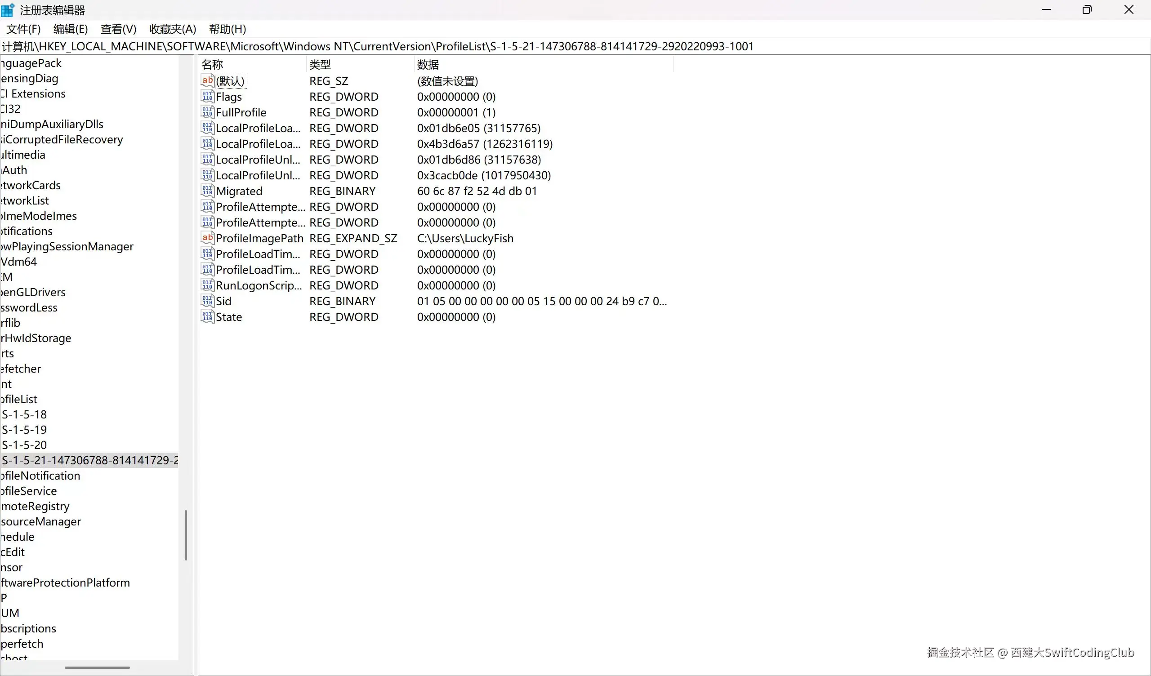Image resolution: width=1151 pixels, height=676 pixels.
Task: Click the Flags DWORD value icon
Action: 207,96
